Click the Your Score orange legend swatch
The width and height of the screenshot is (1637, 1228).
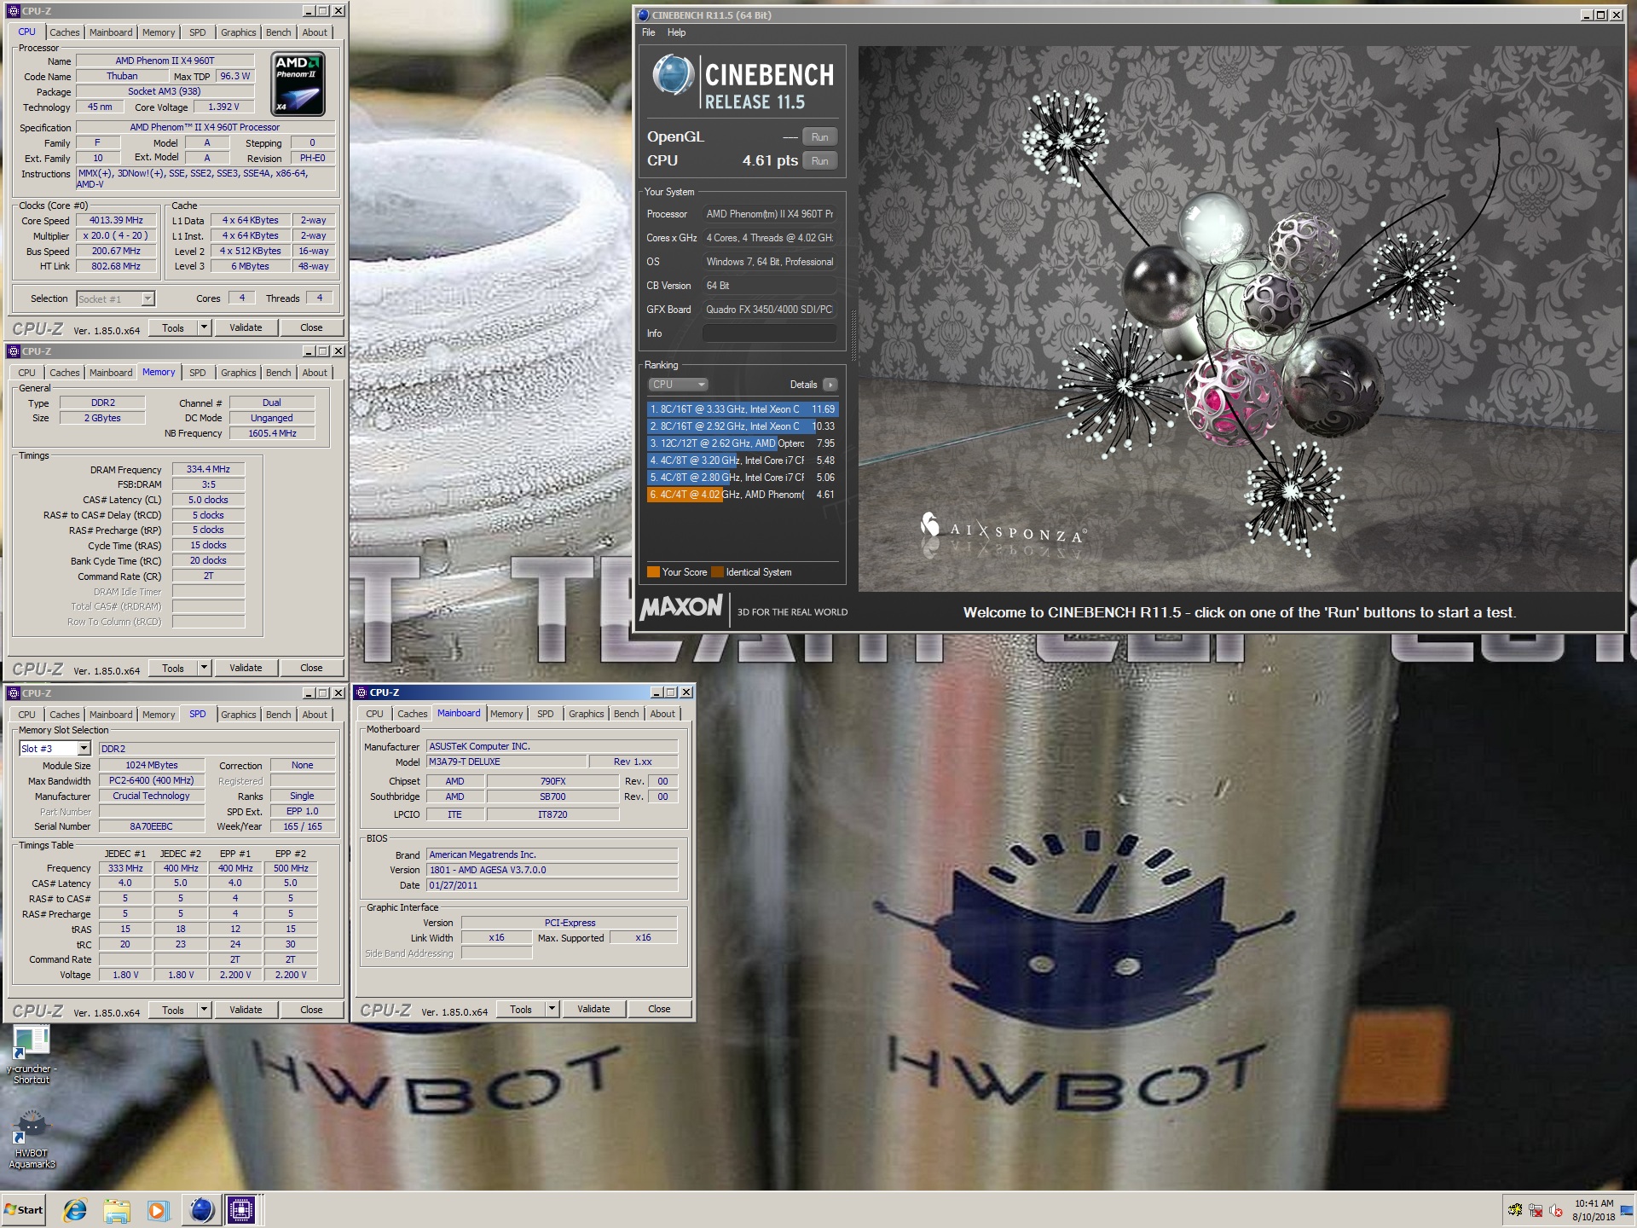click(653, 572)
